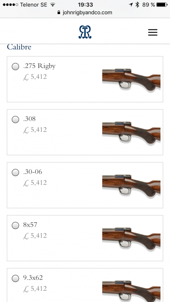Screen dimensions: 170x302
Task: Tap the .275 Rigby rifle thumbnail
Action: [131, 80]
